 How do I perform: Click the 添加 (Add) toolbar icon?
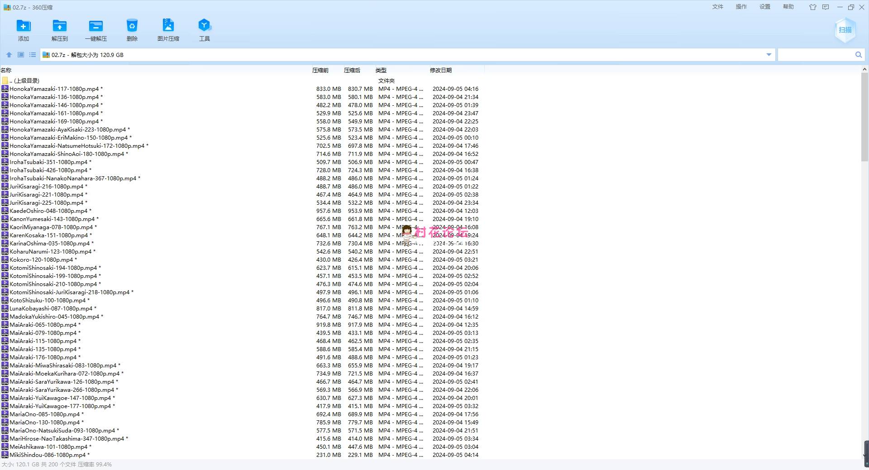pyautogui.click(x=24, y=26)
